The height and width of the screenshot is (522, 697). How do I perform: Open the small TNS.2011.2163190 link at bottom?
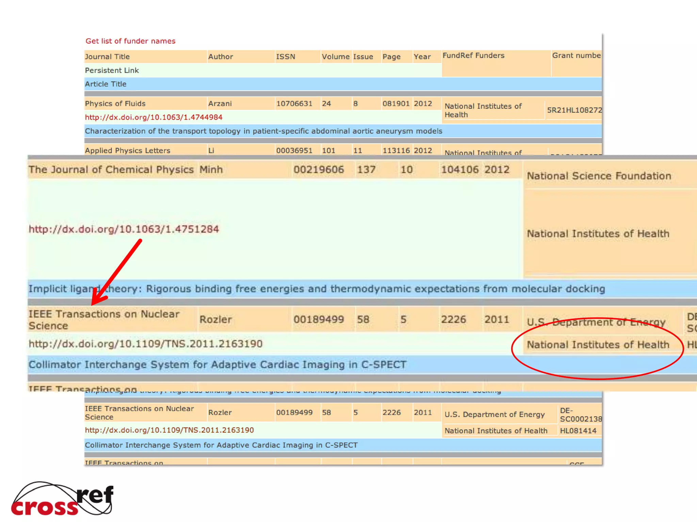[169, 430]
